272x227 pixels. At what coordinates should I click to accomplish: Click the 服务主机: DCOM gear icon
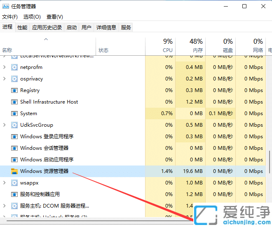pos(14,206)
